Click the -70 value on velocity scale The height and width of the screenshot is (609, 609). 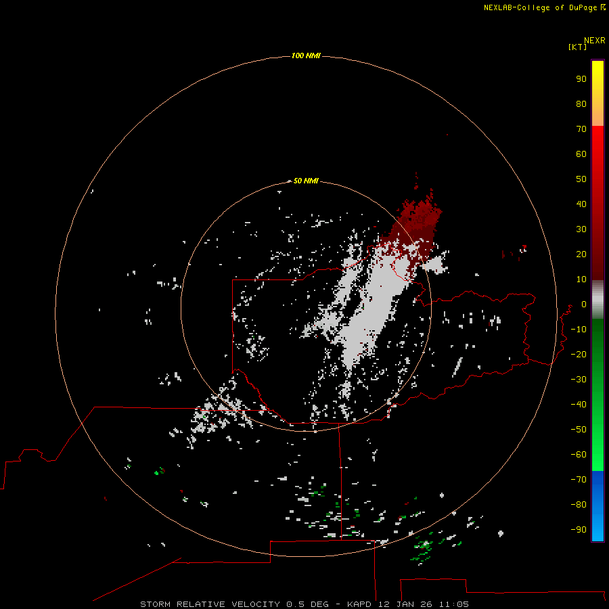pos(579,479)
